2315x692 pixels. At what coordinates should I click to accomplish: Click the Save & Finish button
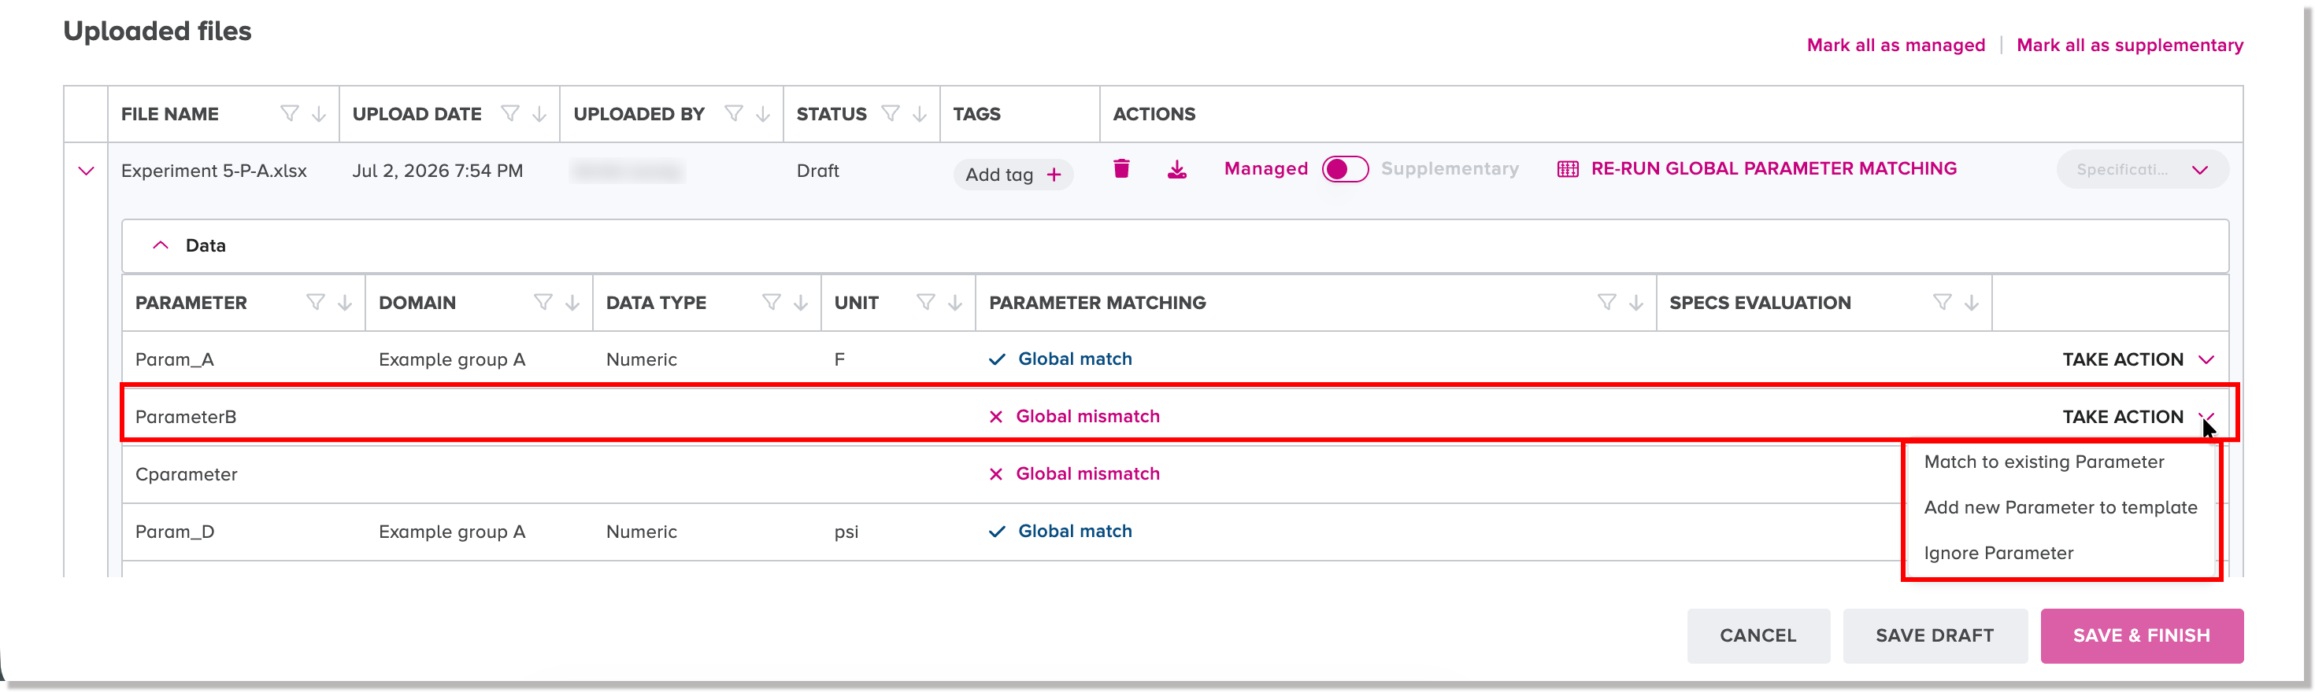2142,635
